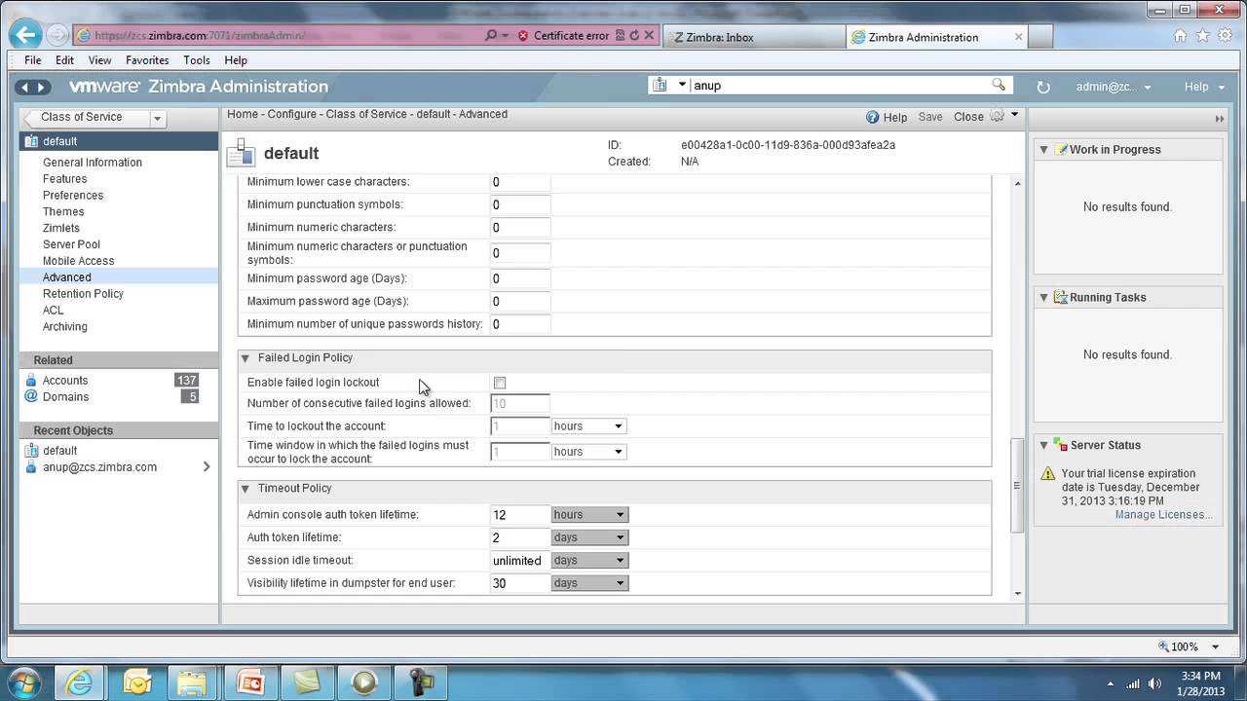This screenshot has width=1247, height=701.
Task: Collapse right panel with double arrow icon
Action: 1219,119
